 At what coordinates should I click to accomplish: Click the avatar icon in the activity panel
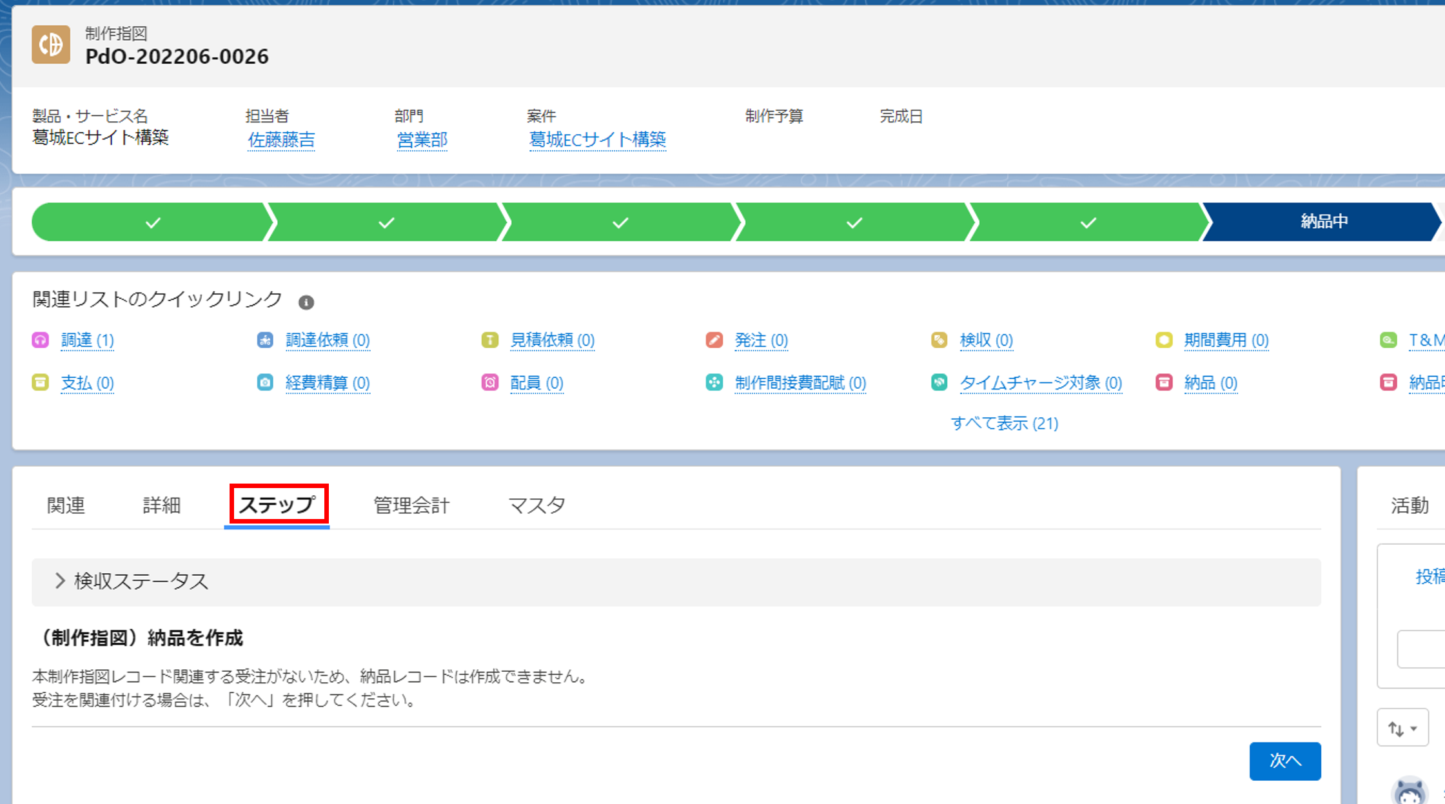(x=1410, y=790)
